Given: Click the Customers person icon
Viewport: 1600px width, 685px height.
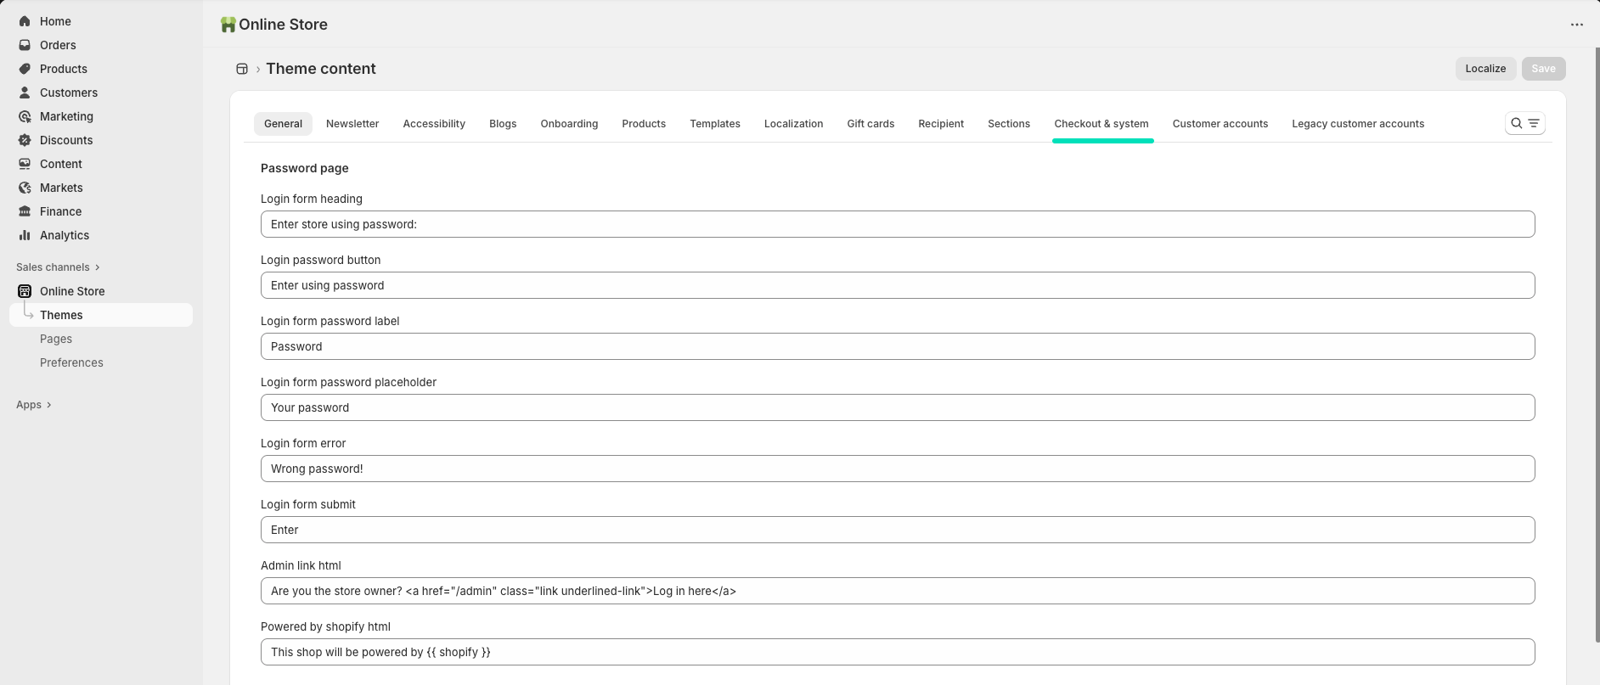Looking at the screenshot, I should coord(25,93).
